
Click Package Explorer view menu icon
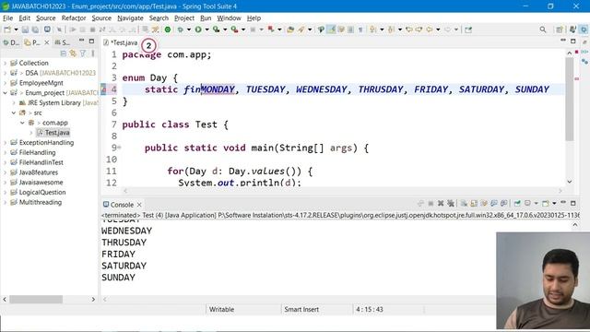tap(92, 53)
